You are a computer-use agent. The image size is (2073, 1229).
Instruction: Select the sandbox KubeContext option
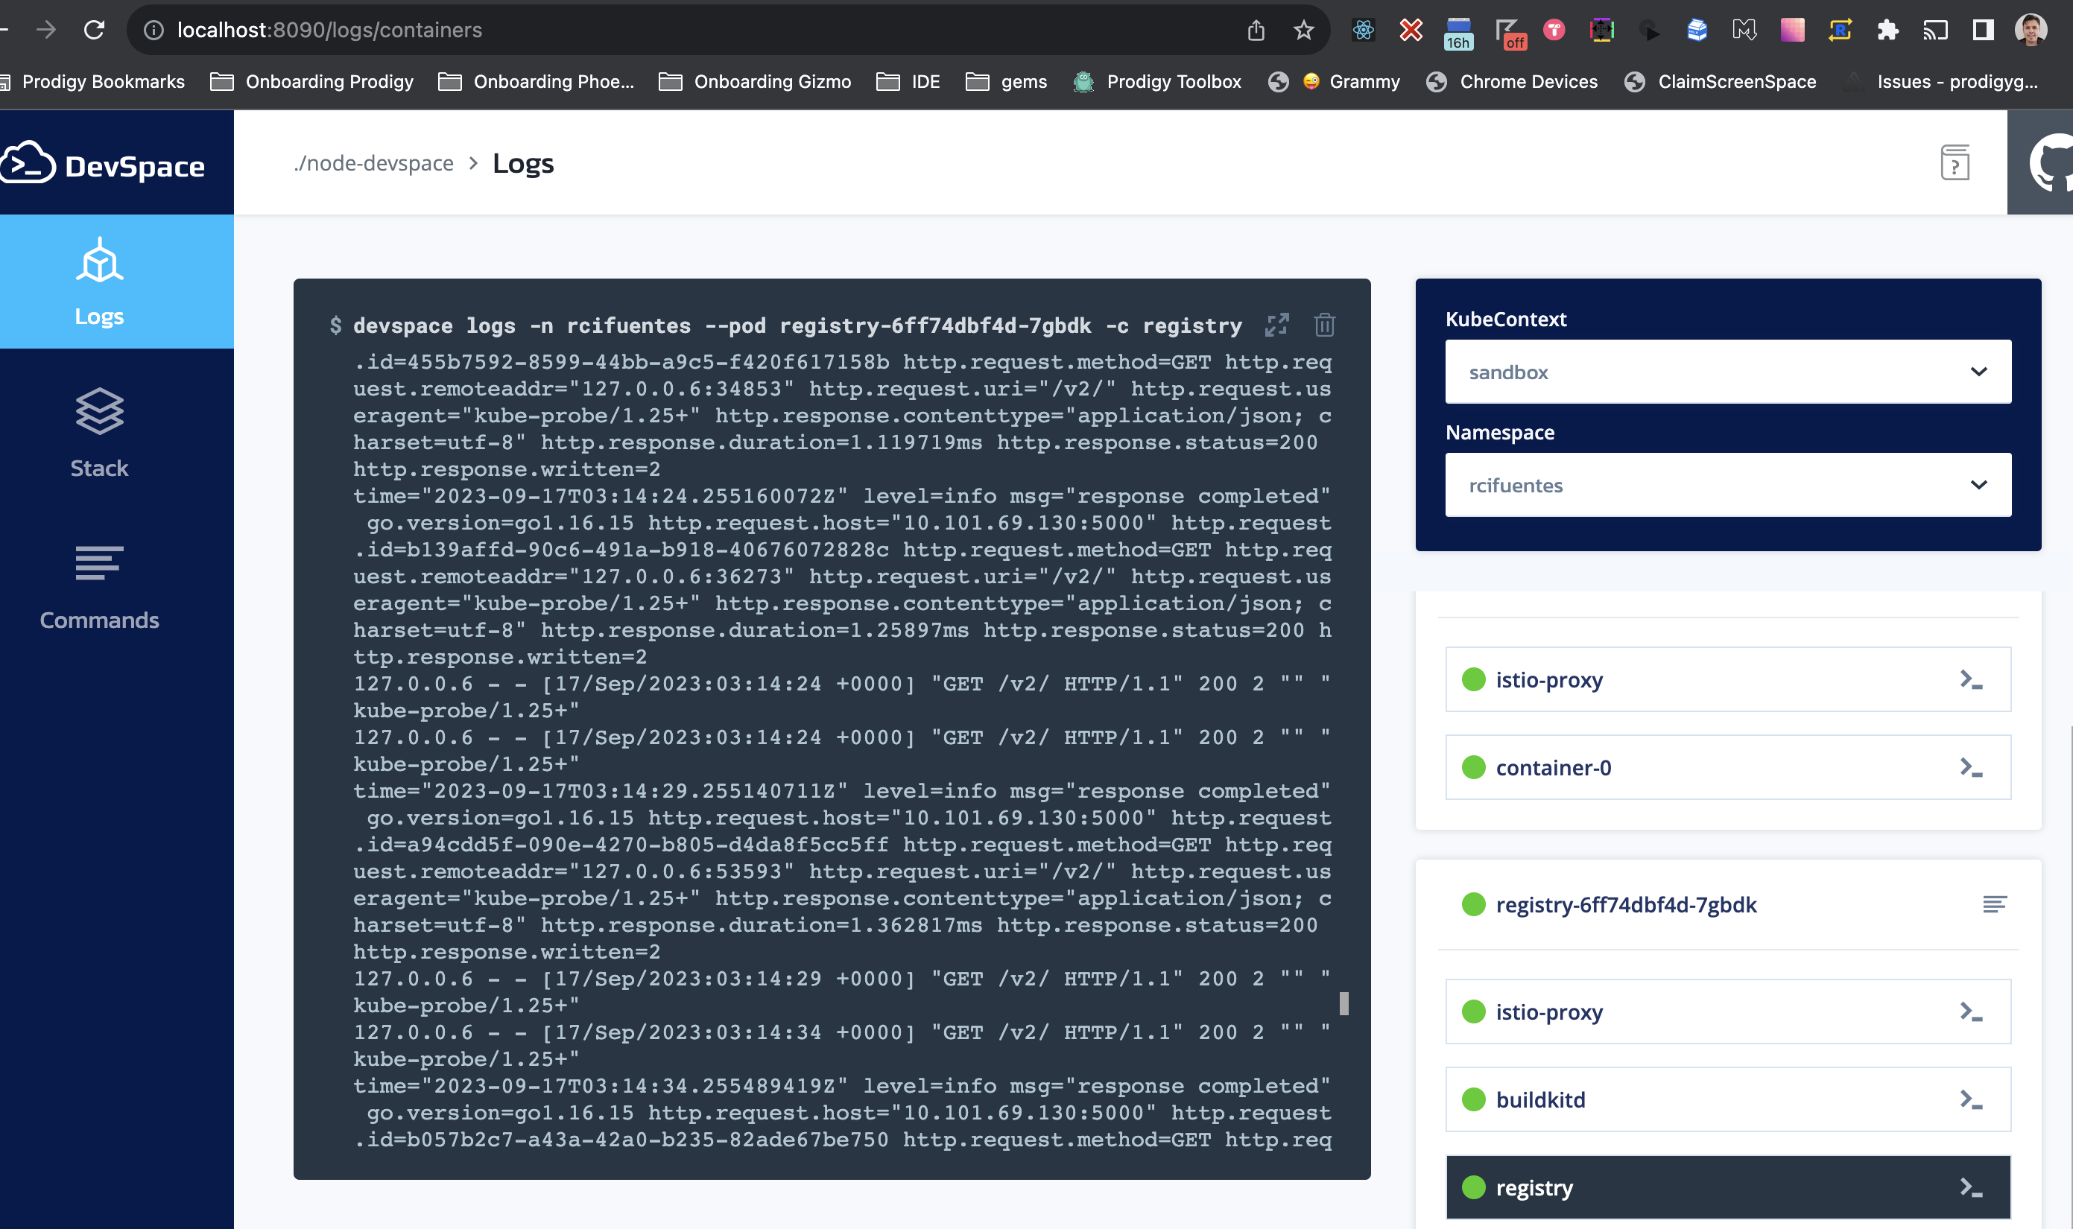point(1729,372)
